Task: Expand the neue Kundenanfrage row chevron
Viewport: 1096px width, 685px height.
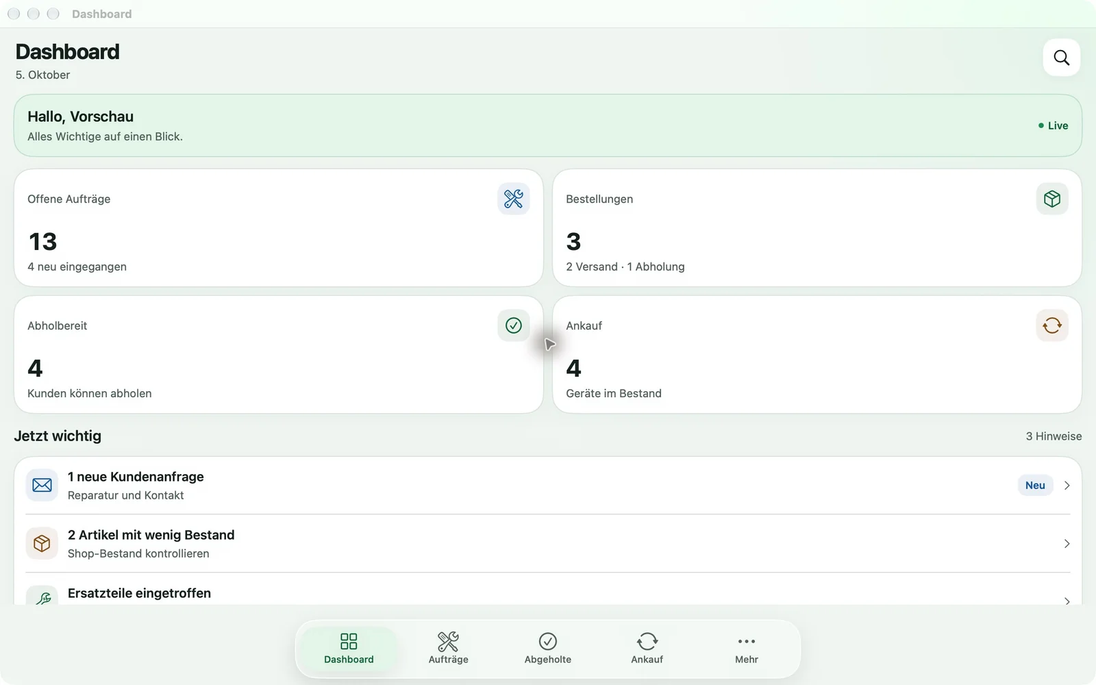Action: pyautogui.click(x=1067, y=485)
